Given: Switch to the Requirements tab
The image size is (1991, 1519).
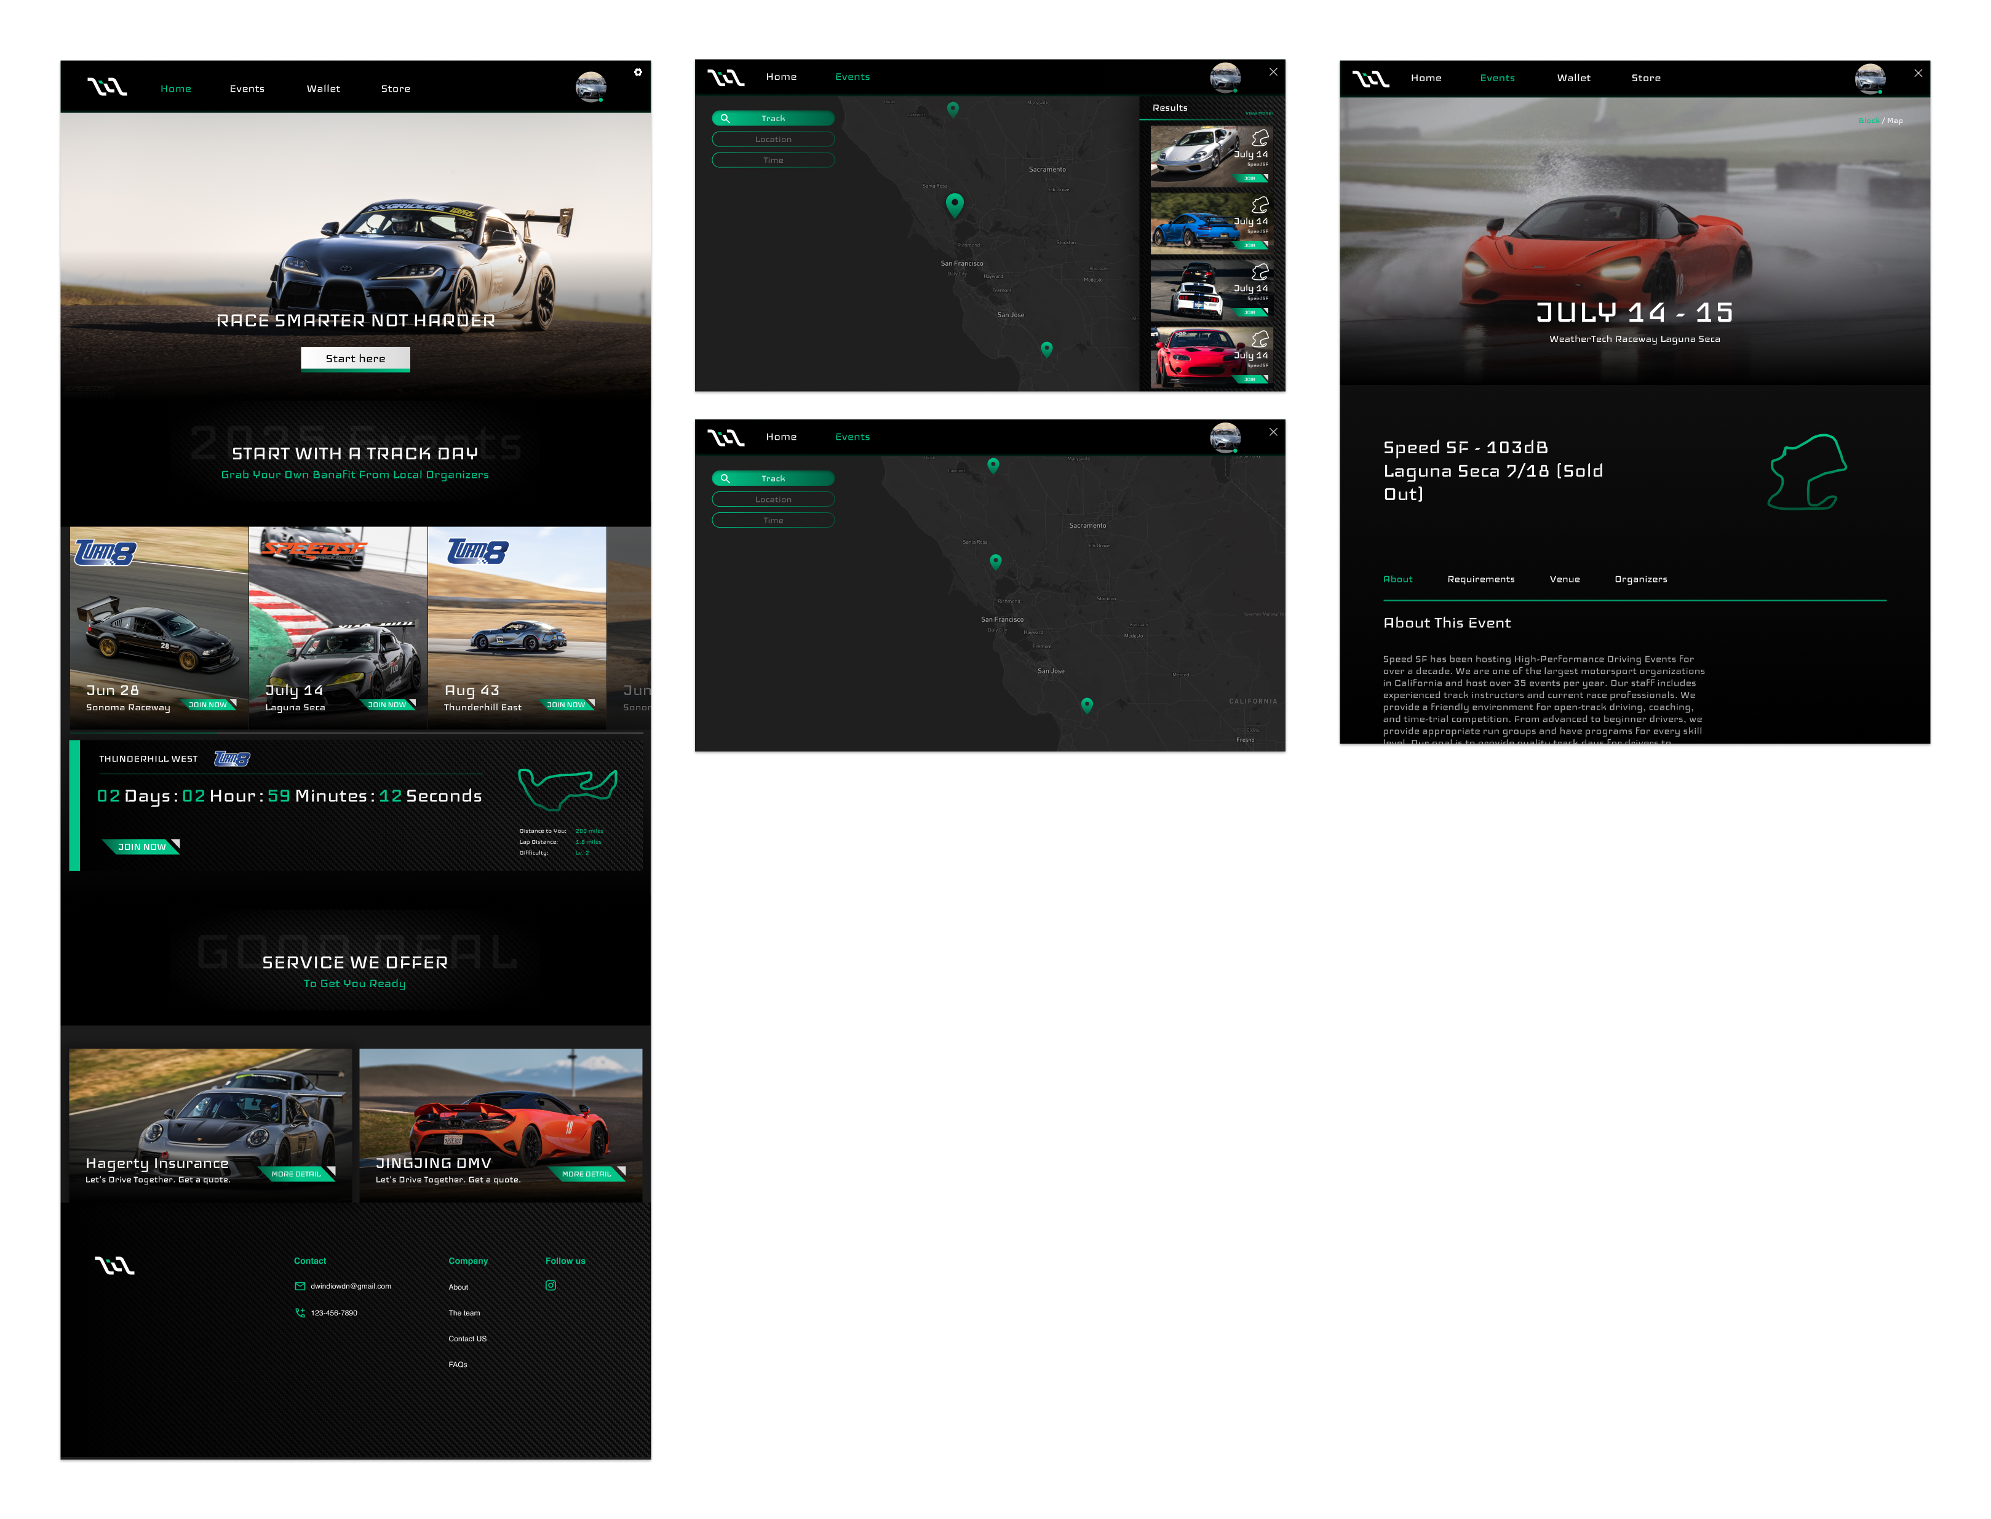Looking at the screenshot, I should click(1480, 579).
